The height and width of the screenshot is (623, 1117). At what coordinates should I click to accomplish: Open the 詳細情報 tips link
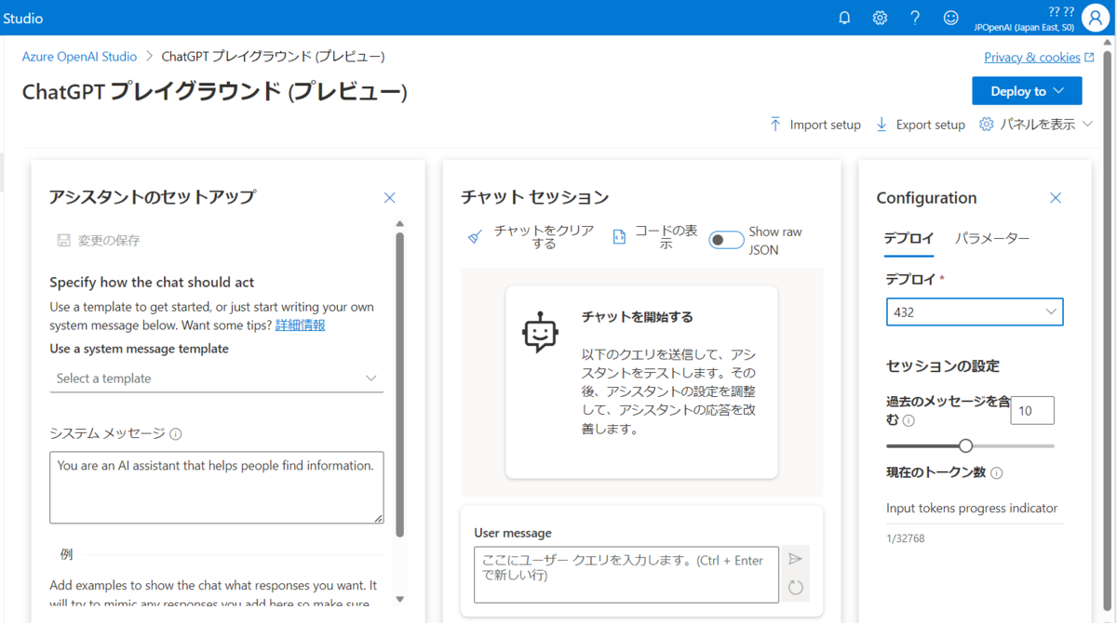click(x=301, y=325)
